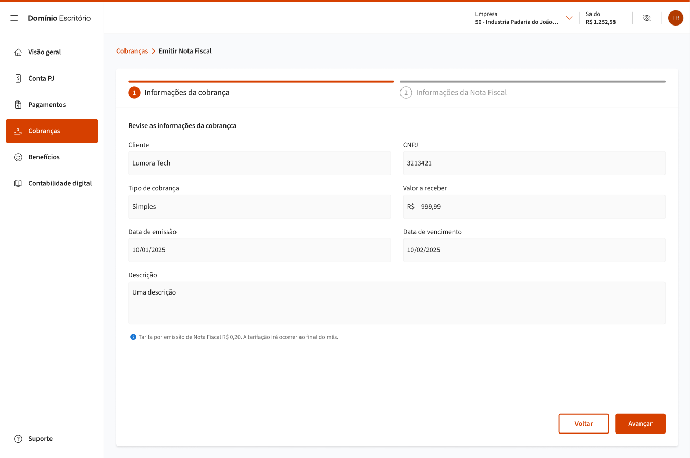
Task: Select Cobranças in the sidebar
Action: tap(52, 131)
